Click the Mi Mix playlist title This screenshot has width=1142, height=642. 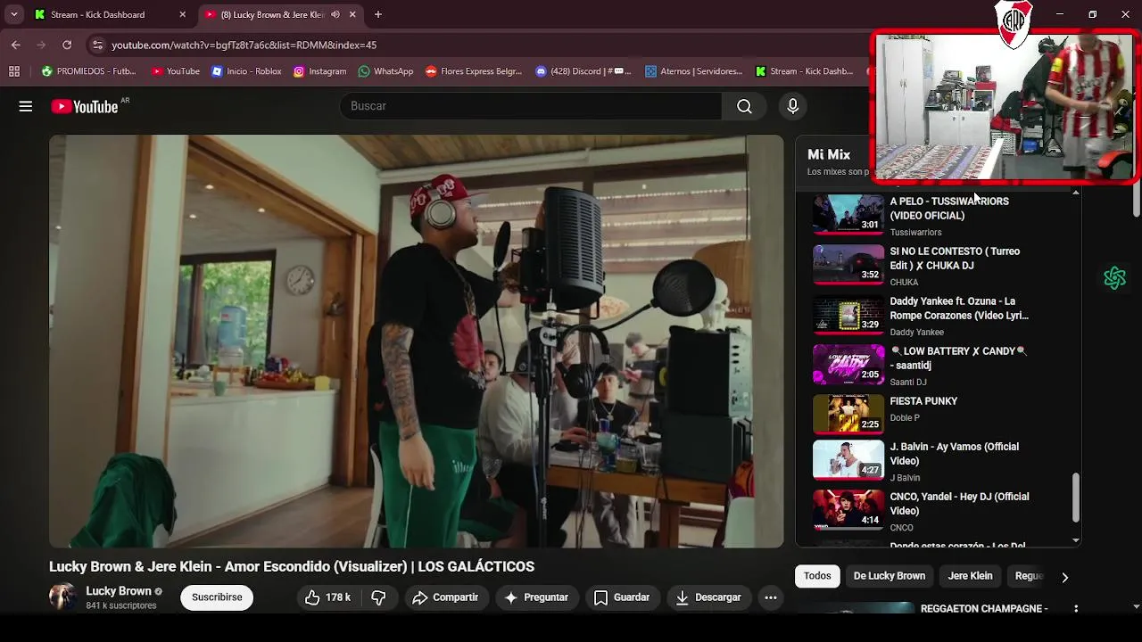[829, 154]
